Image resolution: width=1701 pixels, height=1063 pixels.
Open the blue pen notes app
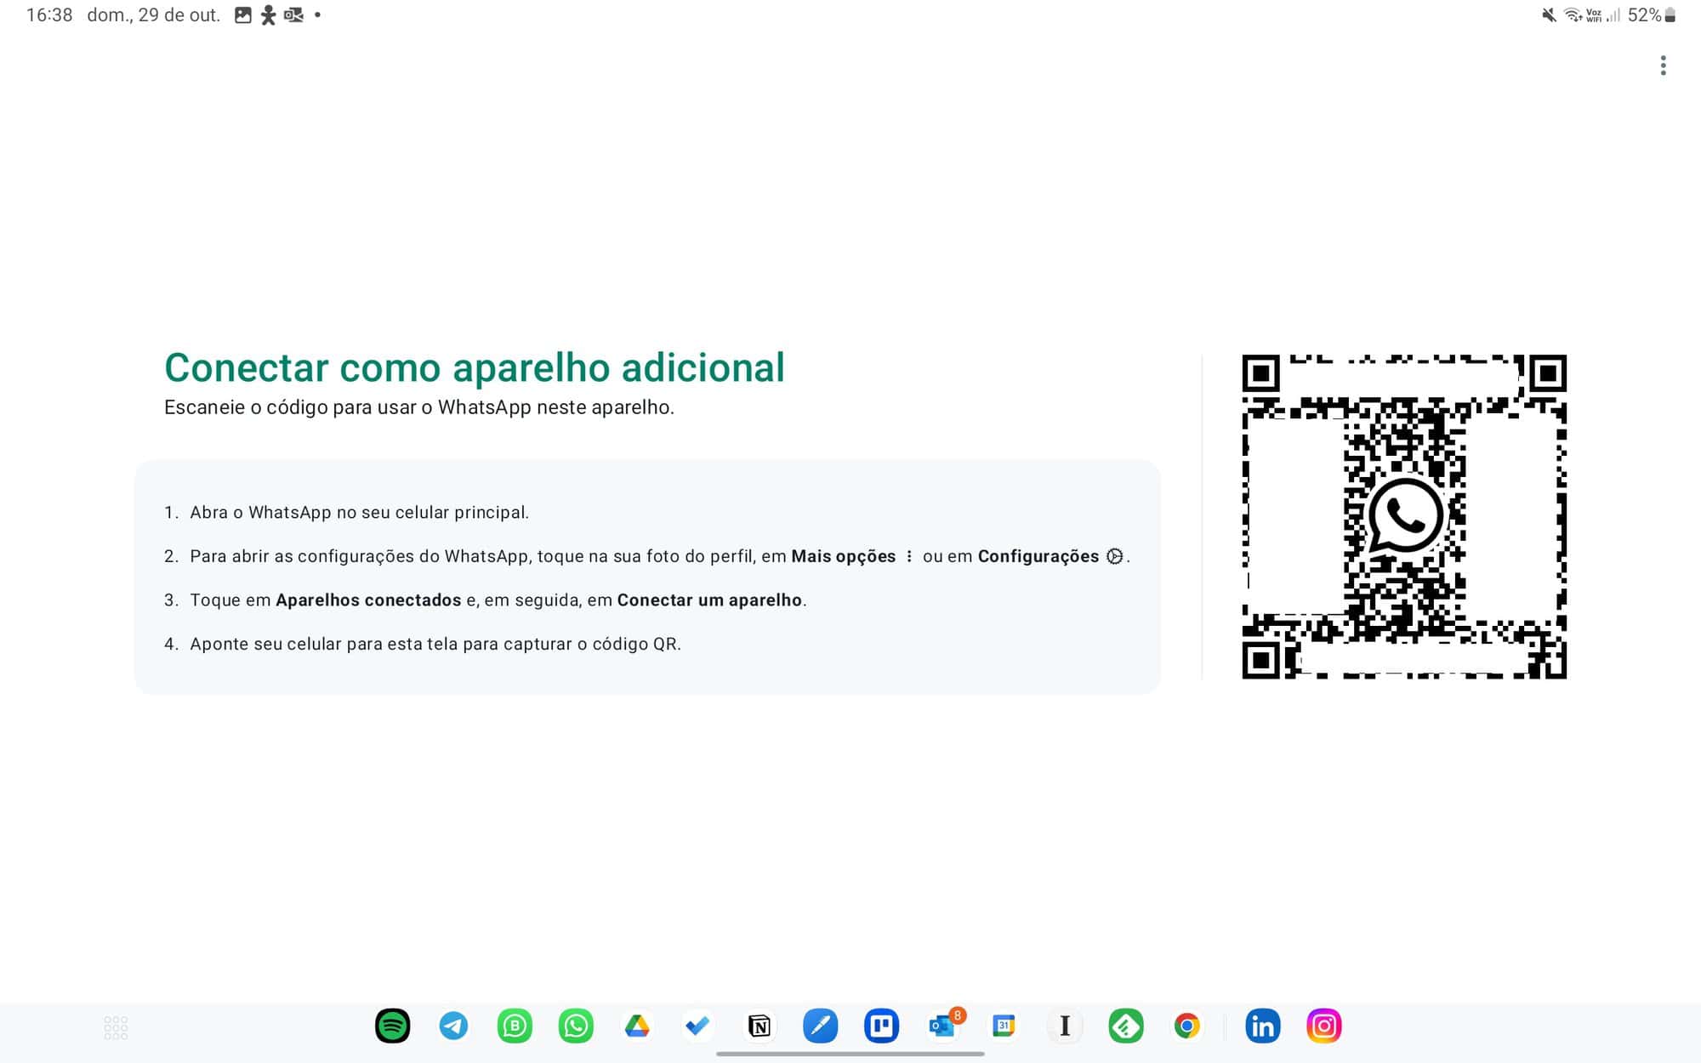tap(820, 1026)
